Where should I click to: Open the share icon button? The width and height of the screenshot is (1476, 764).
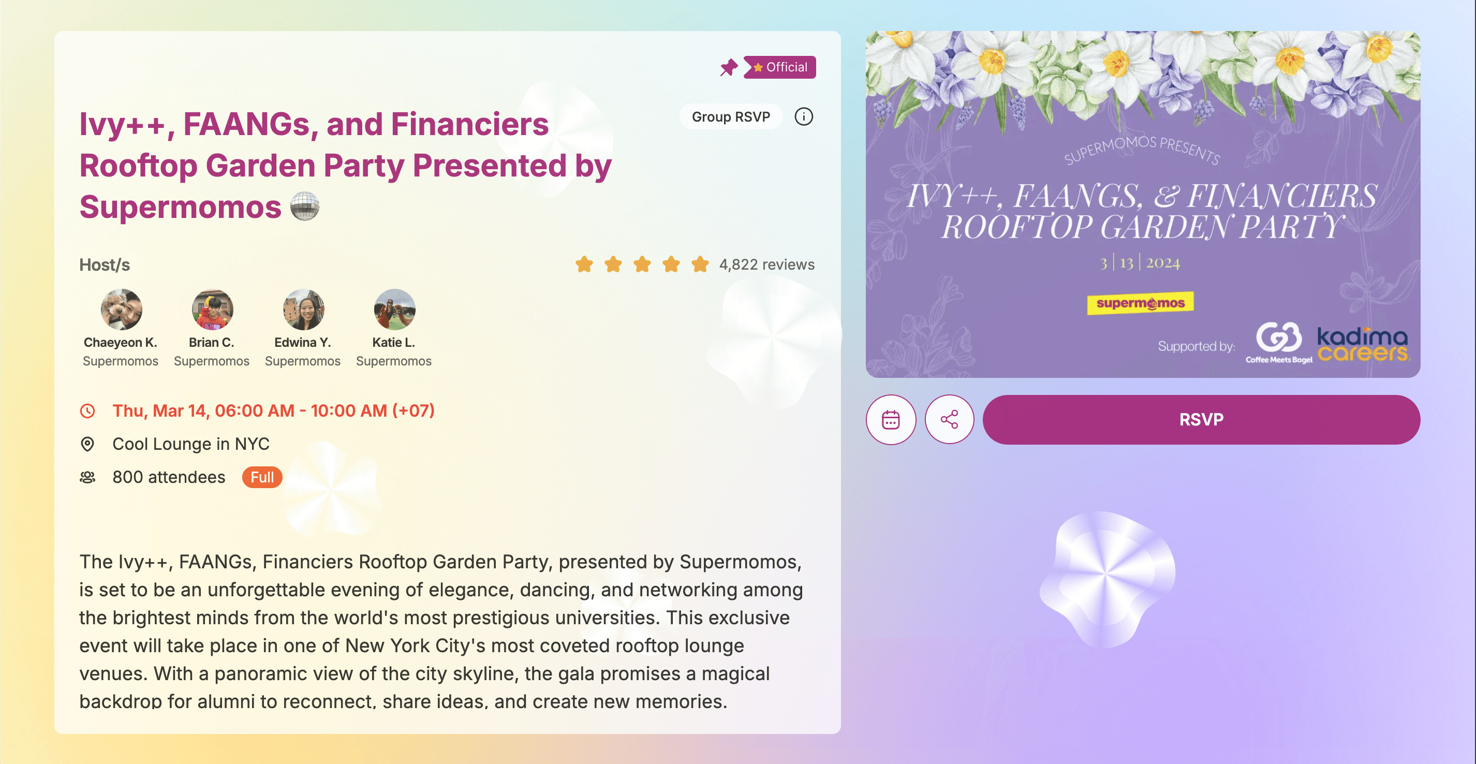coord(950,420)
